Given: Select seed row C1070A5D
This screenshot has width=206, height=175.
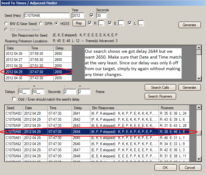Looking at the screenshot, I should coord(97,113).
